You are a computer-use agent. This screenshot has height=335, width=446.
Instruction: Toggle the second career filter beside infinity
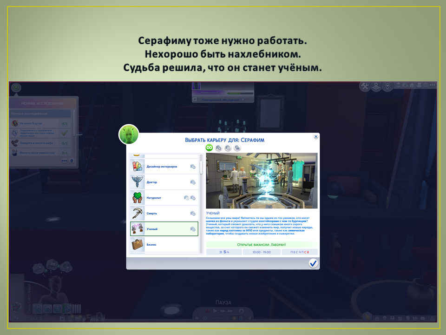pyautogui.click(x=218, y=147)
